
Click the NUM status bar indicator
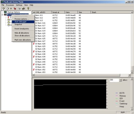[123, 112]
